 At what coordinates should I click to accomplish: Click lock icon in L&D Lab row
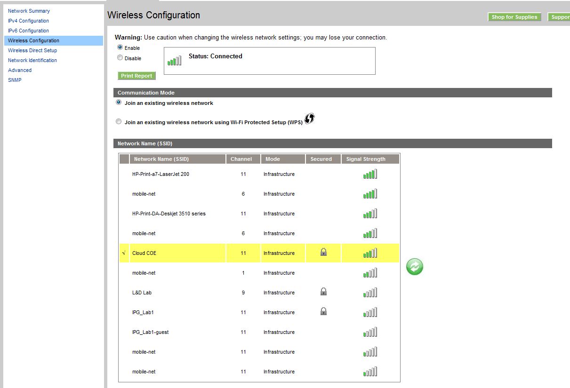tap(323, 292)
